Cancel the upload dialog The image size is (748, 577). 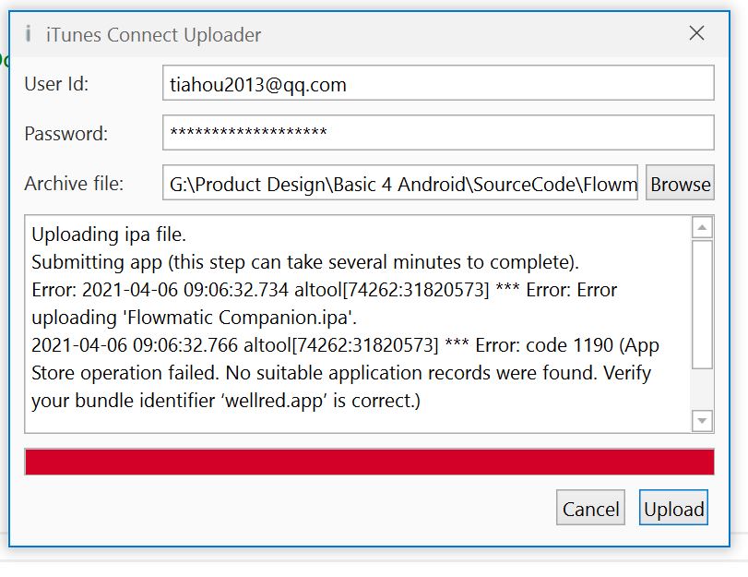(x=590, y=508)
